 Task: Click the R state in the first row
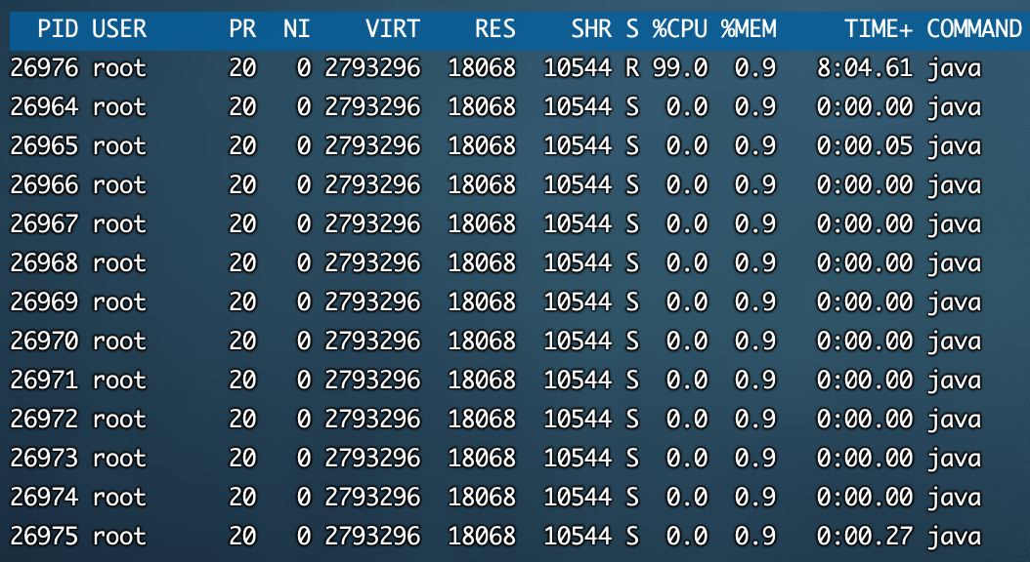point(632,67)
